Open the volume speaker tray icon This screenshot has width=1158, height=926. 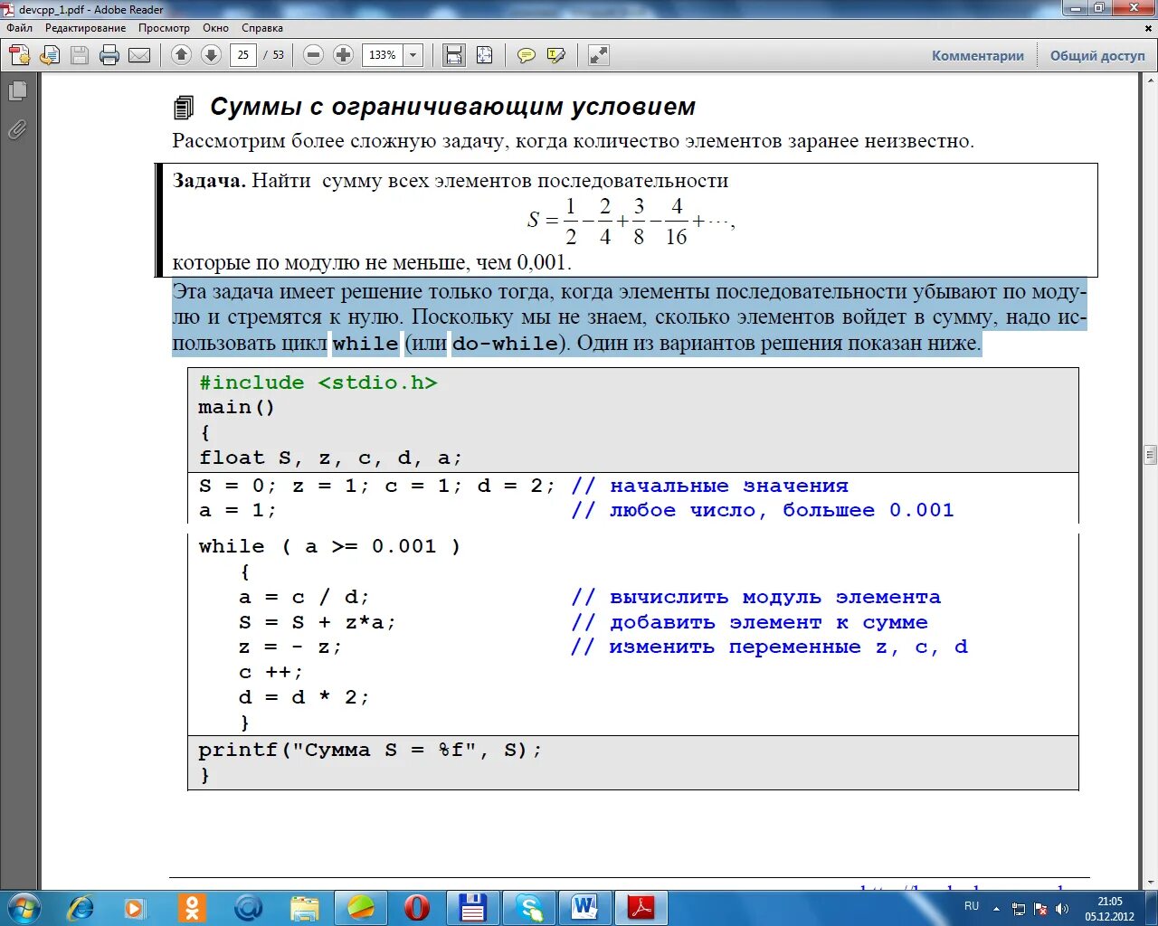(x=1062, y=908)
